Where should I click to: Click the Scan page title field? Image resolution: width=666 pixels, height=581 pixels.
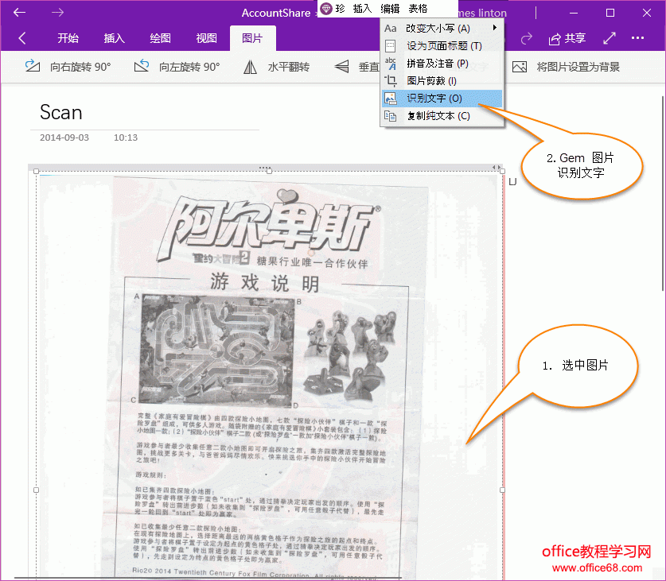click(x=61, y=112)
